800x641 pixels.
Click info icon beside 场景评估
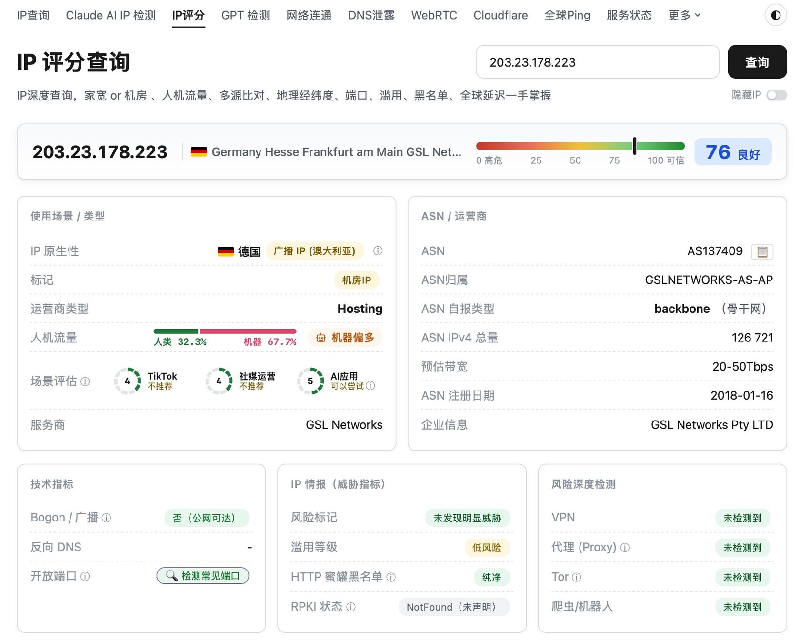pyautogui.click(x=85, y=381)
